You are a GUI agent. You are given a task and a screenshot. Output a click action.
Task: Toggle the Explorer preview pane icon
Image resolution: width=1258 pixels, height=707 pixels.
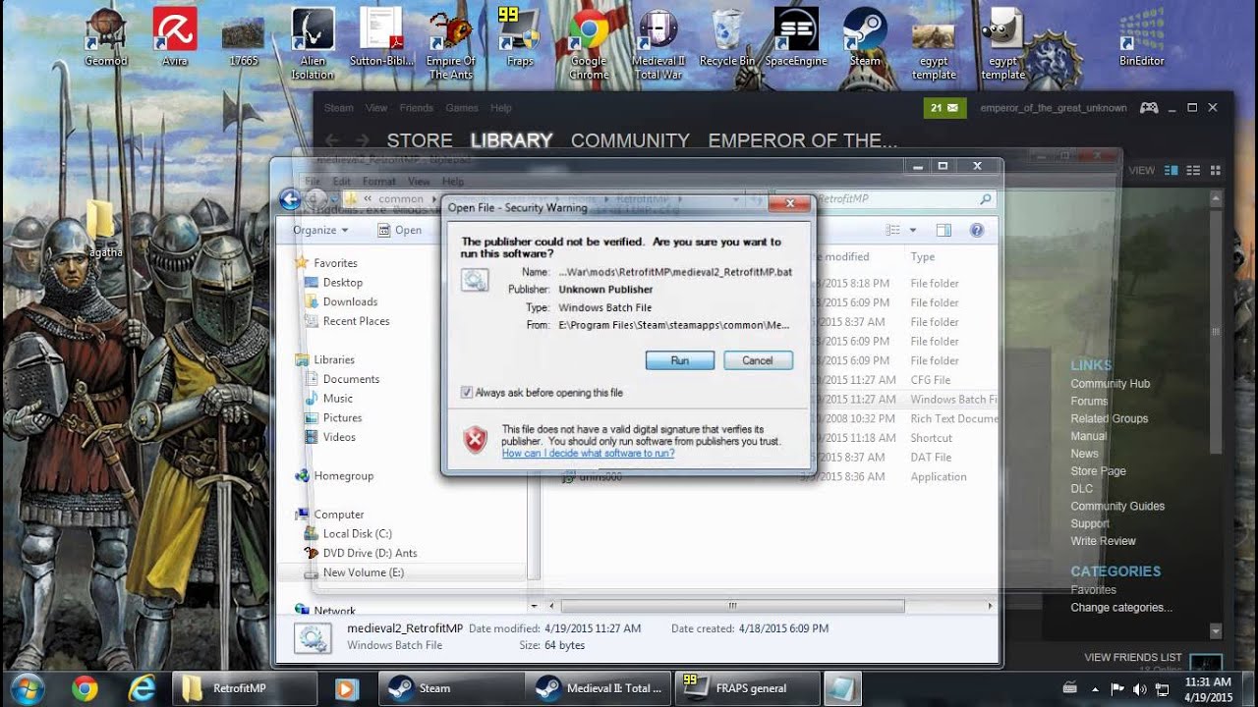point(943,230)
